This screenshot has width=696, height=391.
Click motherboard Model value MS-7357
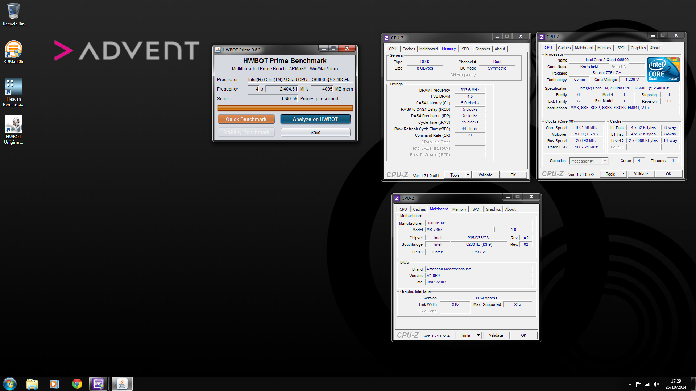(x=459, y=230)
